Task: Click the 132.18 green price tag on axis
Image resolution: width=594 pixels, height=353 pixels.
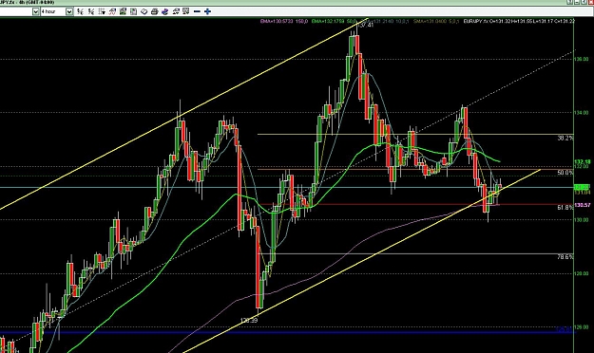Action: 583,162
